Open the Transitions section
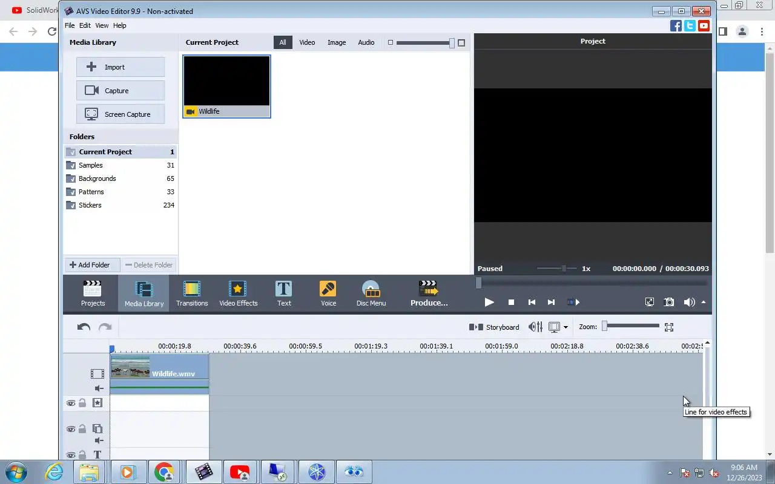The width and height of the screenshot is (775, 484). [192, 293]
